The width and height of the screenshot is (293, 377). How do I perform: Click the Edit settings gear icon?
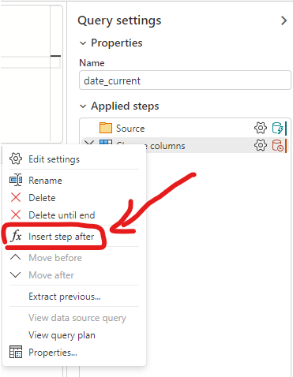click(16, 159)
